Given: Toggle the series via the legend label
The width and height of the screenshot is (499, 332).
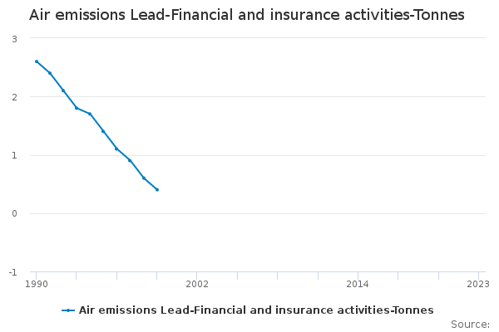Looking at the screenshot, I should [256, 310].
